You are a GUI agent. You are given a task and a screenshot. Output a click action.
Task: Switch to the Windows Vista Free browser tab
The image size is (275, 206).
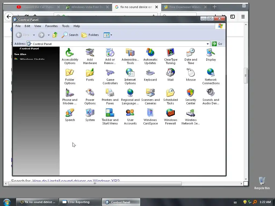pos(87,7)
